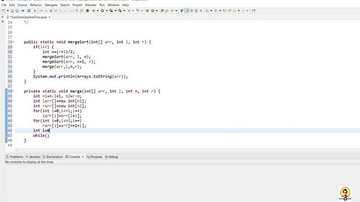Click the Next Annotation toolbar icon
The height and width of the screenshot is (202, 360).
(x=206, y=11)
